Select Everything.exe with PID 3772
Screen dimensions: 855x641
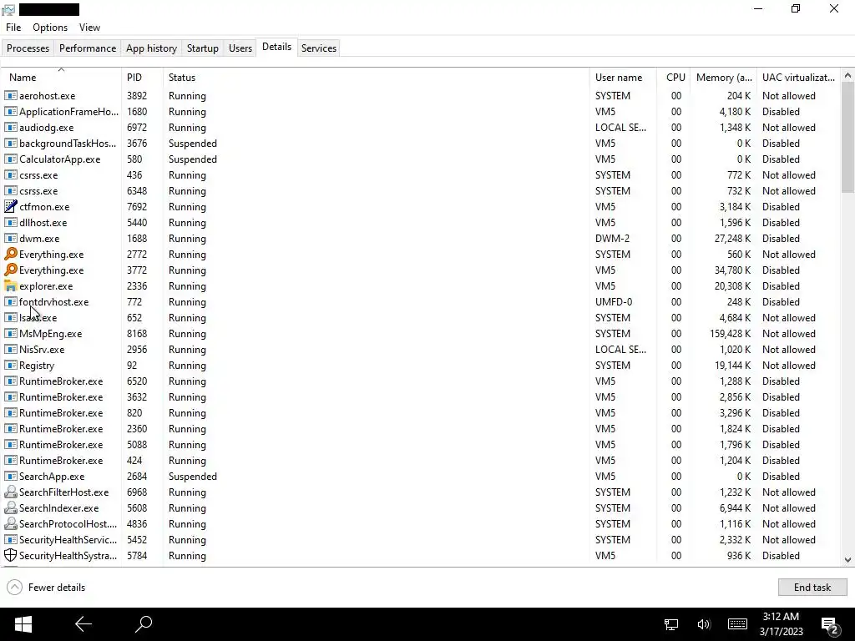[x=421, y=270]
